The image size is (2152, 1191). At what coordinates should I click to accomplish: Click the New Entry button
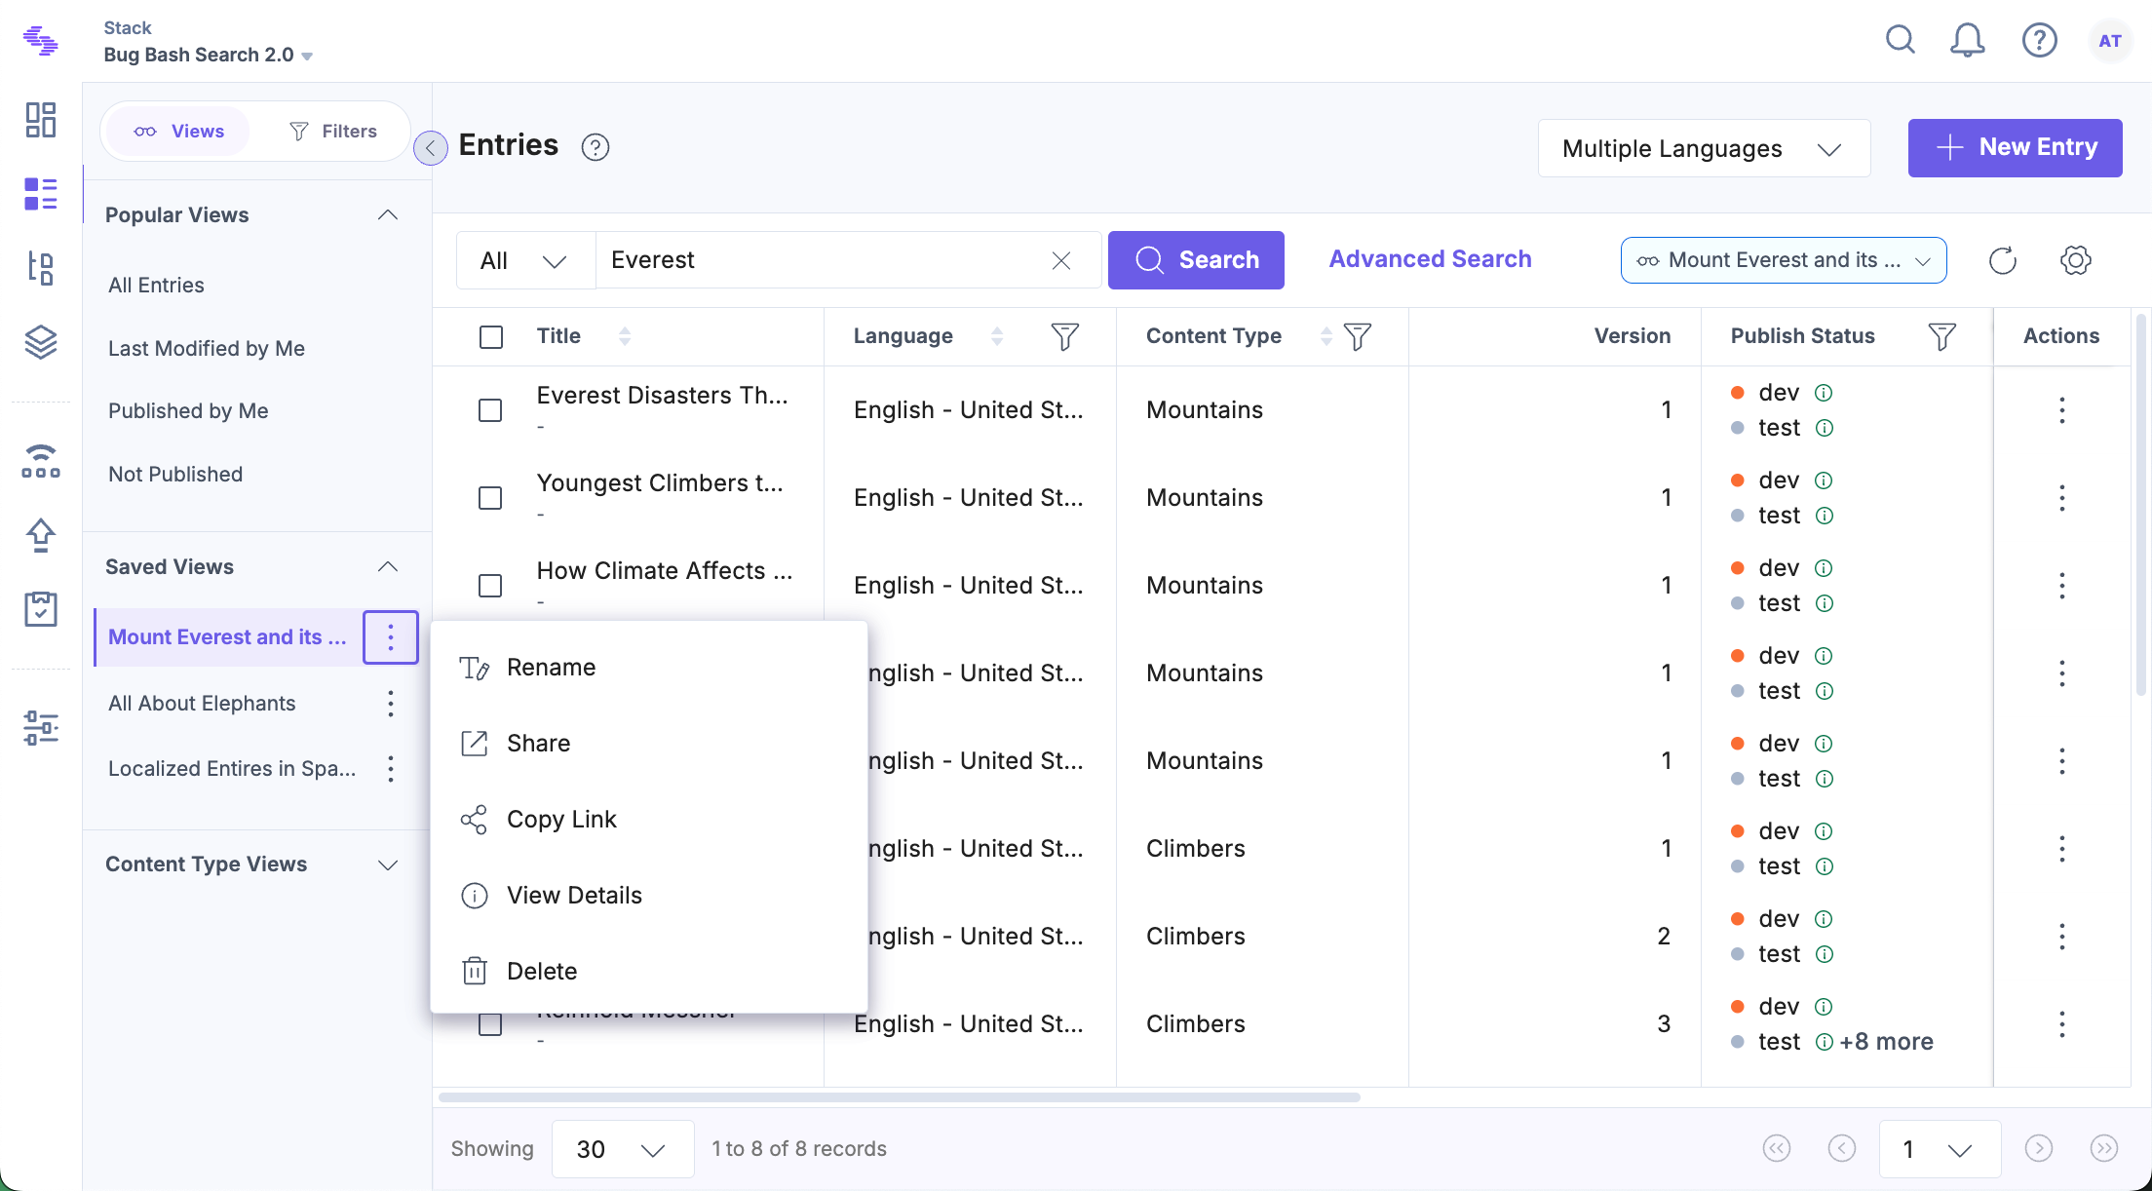point(2015,148)
